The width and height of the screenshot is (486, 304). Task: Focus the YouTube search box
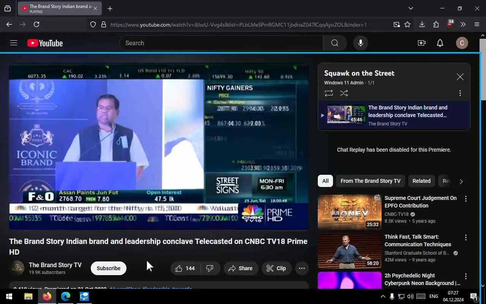coord(221,43)
